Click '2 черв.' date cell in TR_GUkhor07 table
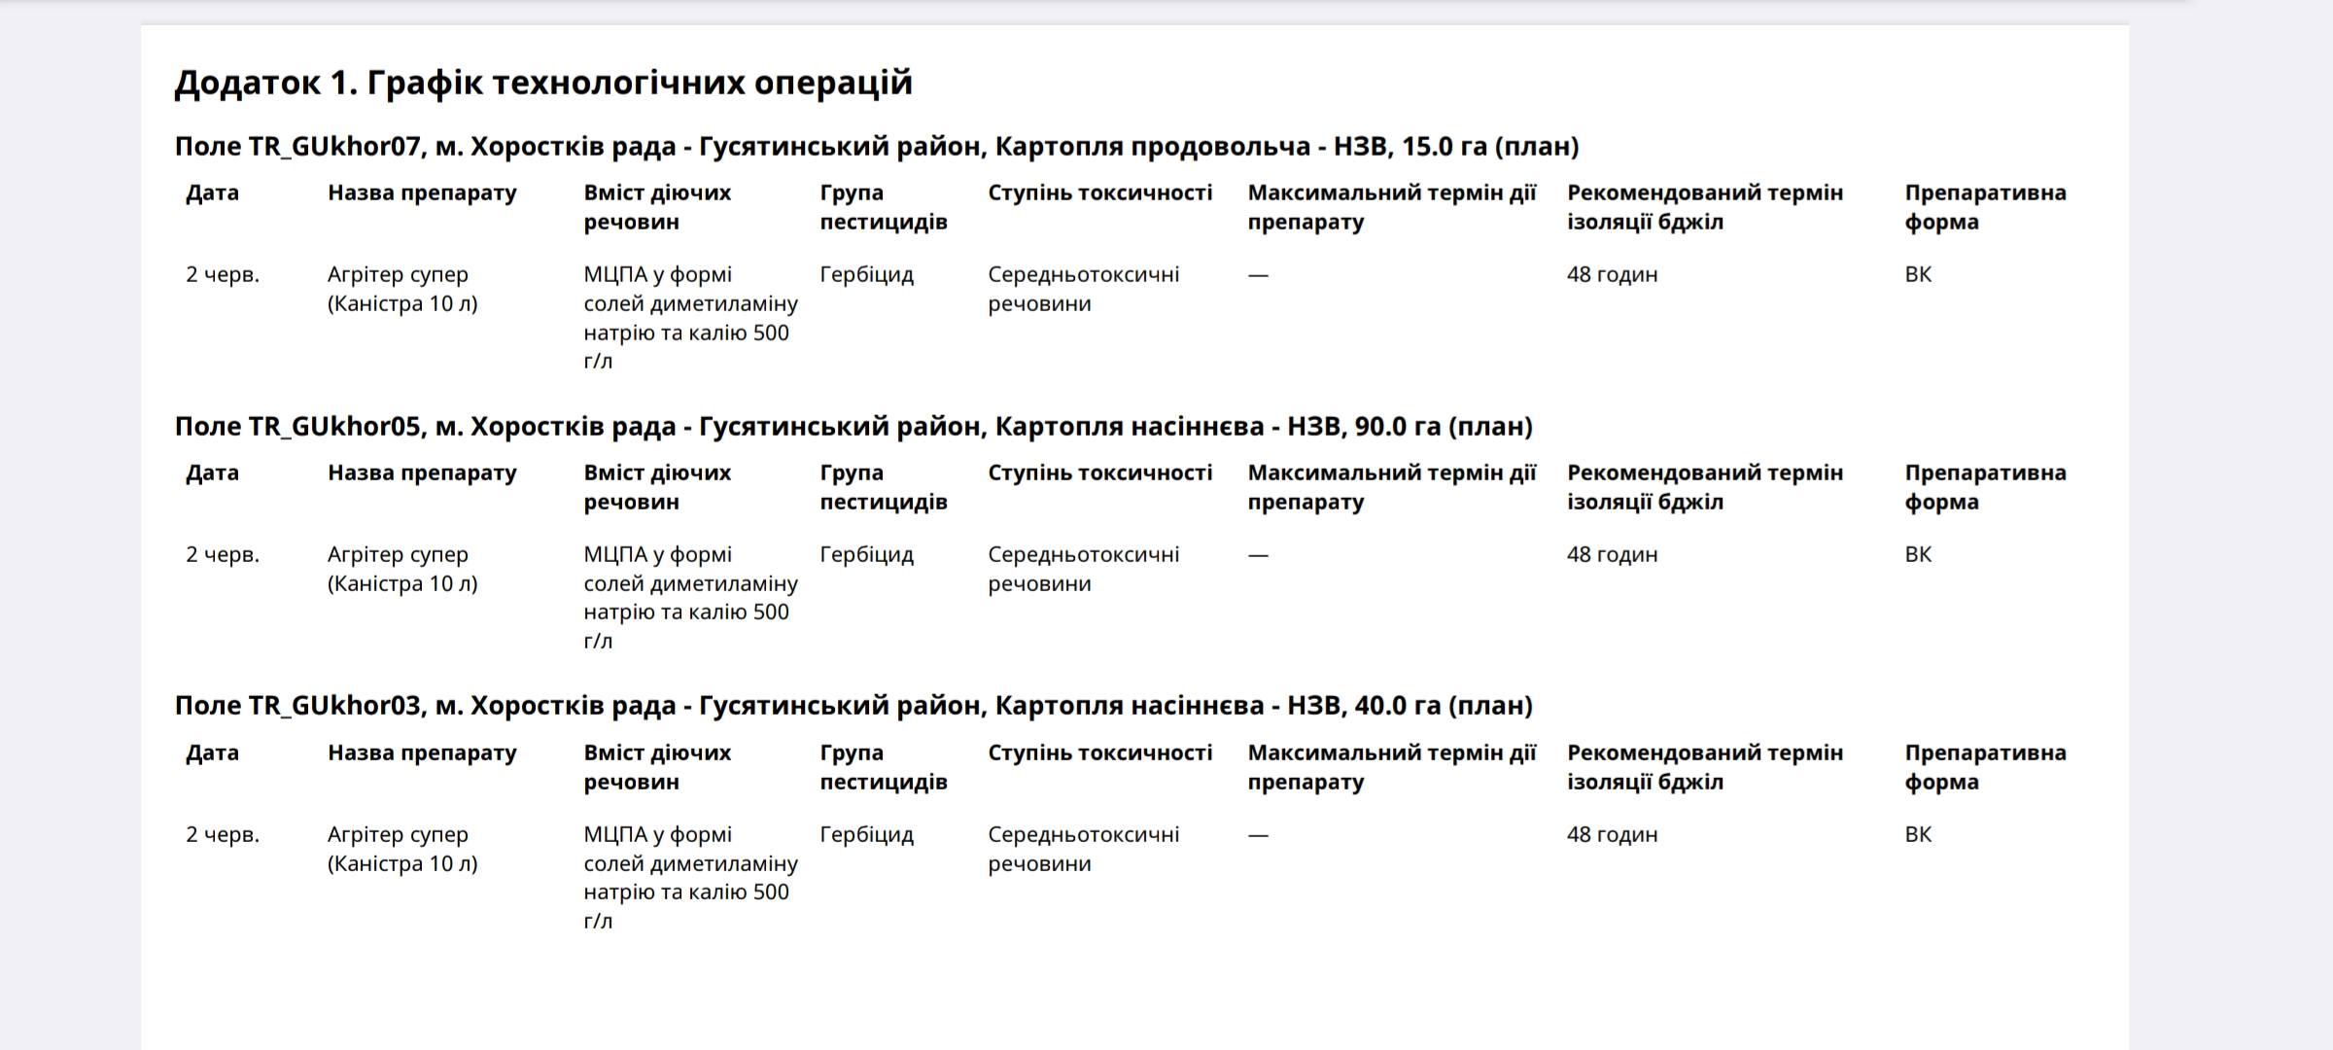This screenshot has height=1050, width=2333. coord(223,275)
